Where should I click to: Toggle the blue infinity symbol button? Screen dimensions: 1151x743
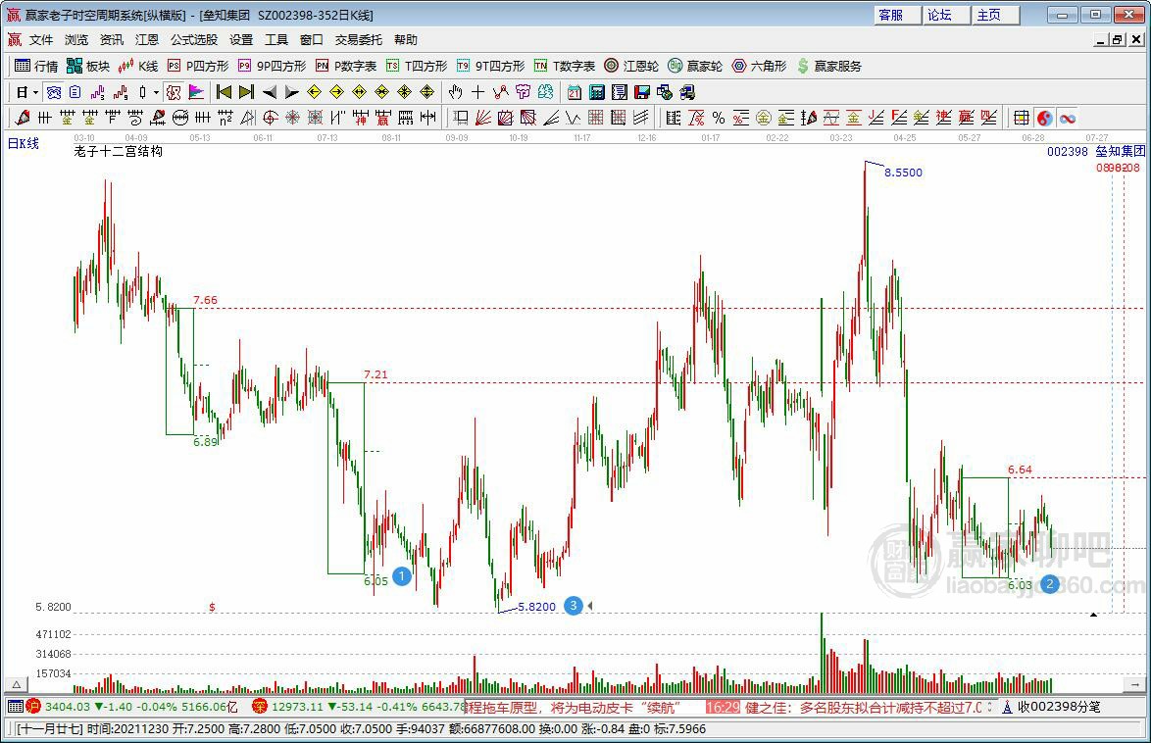pyautogui.click(x=1067, y=118)
